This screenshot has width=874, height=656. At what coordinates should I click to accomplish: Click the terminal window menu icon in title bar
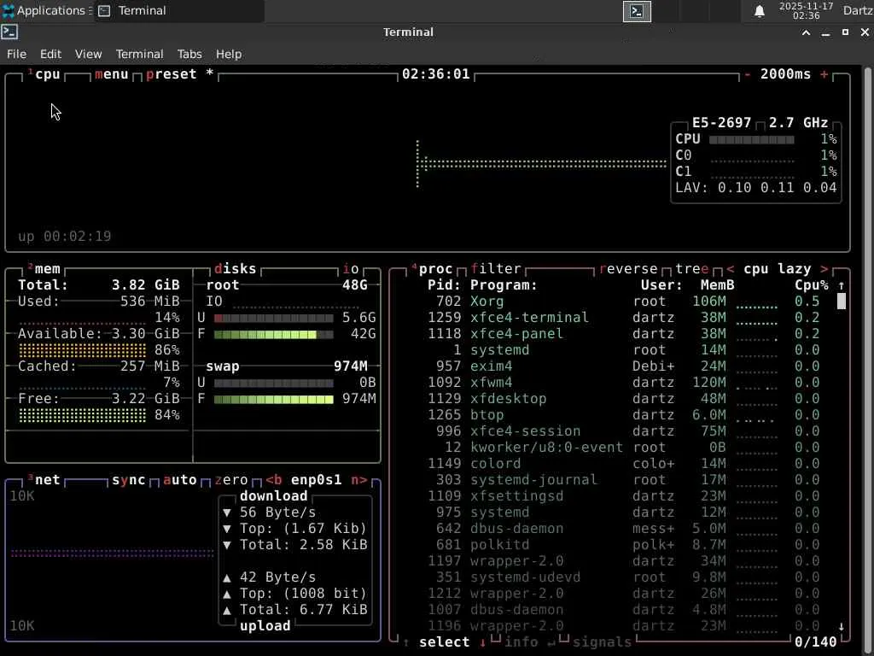click(9, 32)
